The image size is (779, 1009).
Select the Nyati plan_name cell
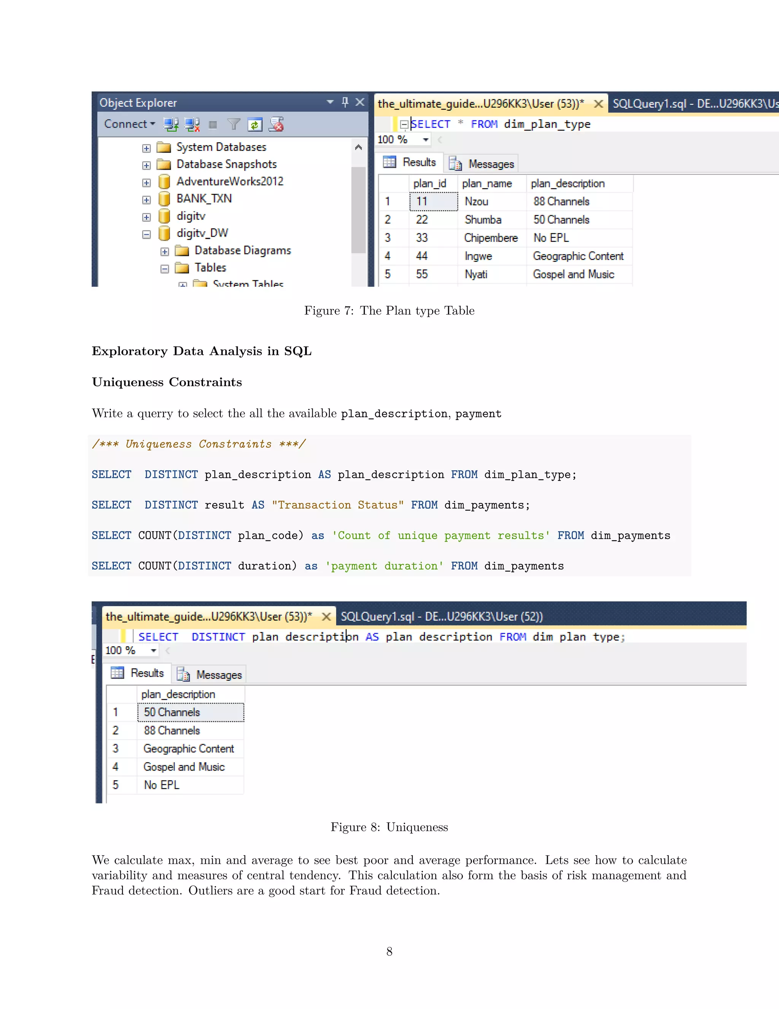click(492, 275)
